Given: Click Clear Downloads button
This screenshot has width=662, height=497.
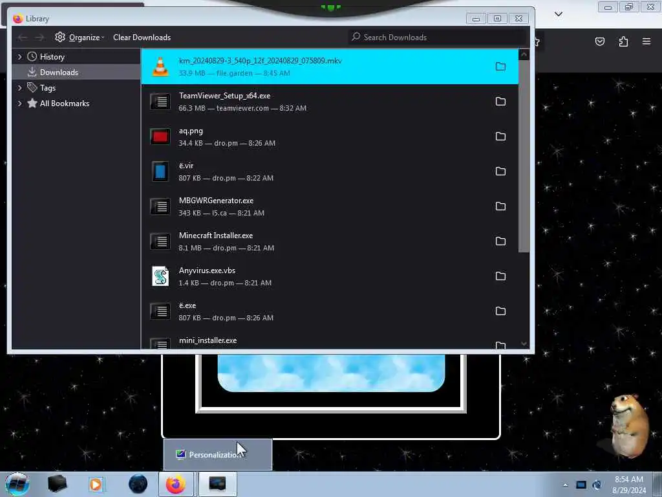Looking at the screenshot, I should pyautogui.click(x=142, y=37).
